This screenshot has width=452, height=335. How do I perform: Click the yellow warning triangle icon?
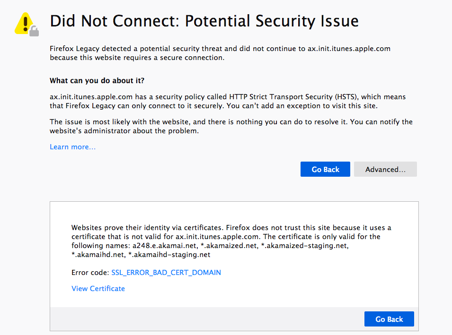(x=25, y=23)
